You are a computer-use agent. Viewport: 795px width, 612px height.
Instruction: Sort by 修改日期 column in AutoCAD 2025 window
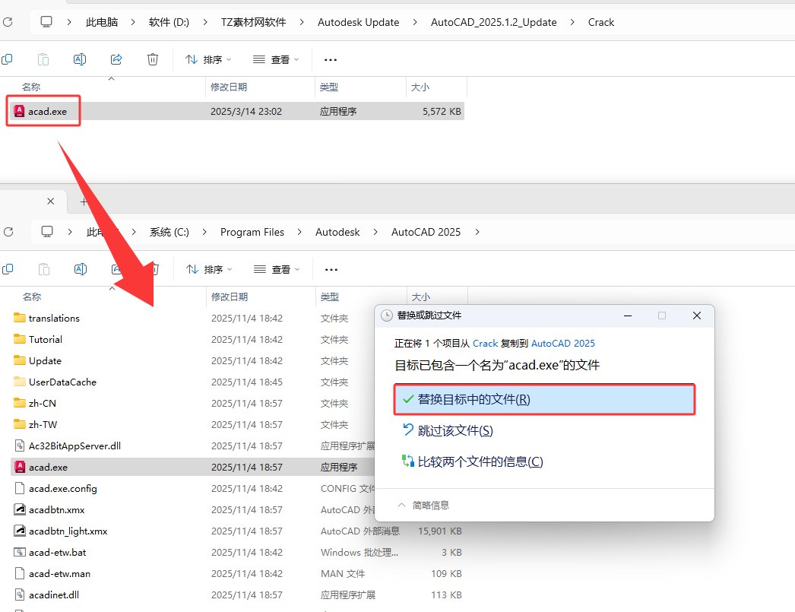[x=230, y=296]
